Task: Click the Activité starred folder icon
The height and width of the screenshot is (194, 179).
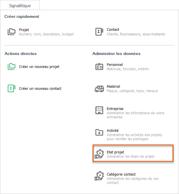Action: click(99, 132)
